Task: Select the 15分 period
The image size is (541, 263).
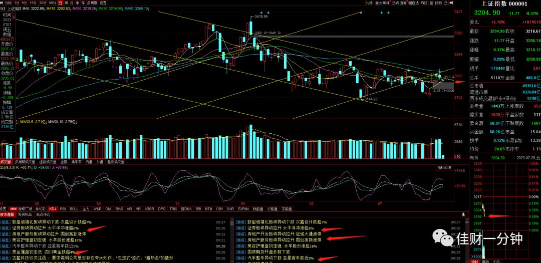Action: pos(33,3)
